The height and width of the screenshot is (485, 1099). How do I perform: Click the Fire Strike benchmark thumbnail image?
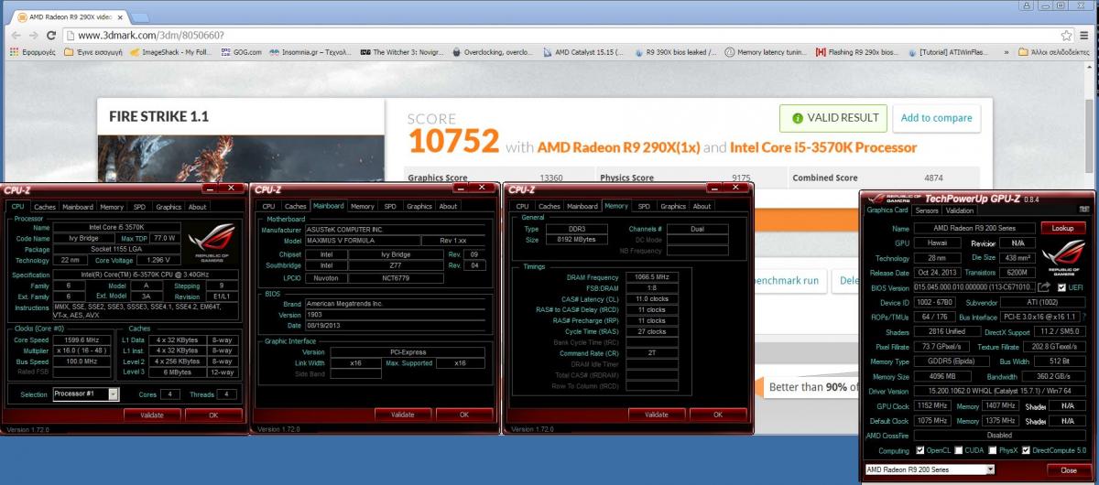241,157
